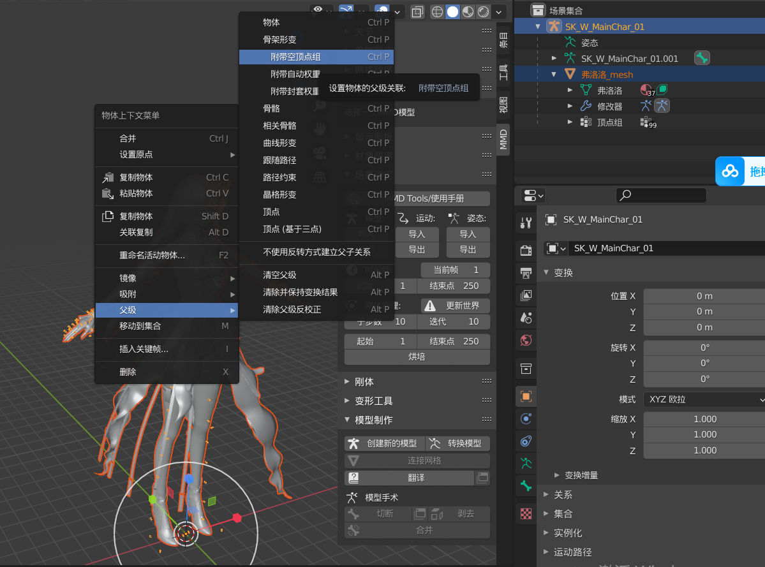Image resolution: width=765 pixels, height=567 pixels.
Task: Open the red checkered Texture Properties tab
Action: [x=526, y=514]
